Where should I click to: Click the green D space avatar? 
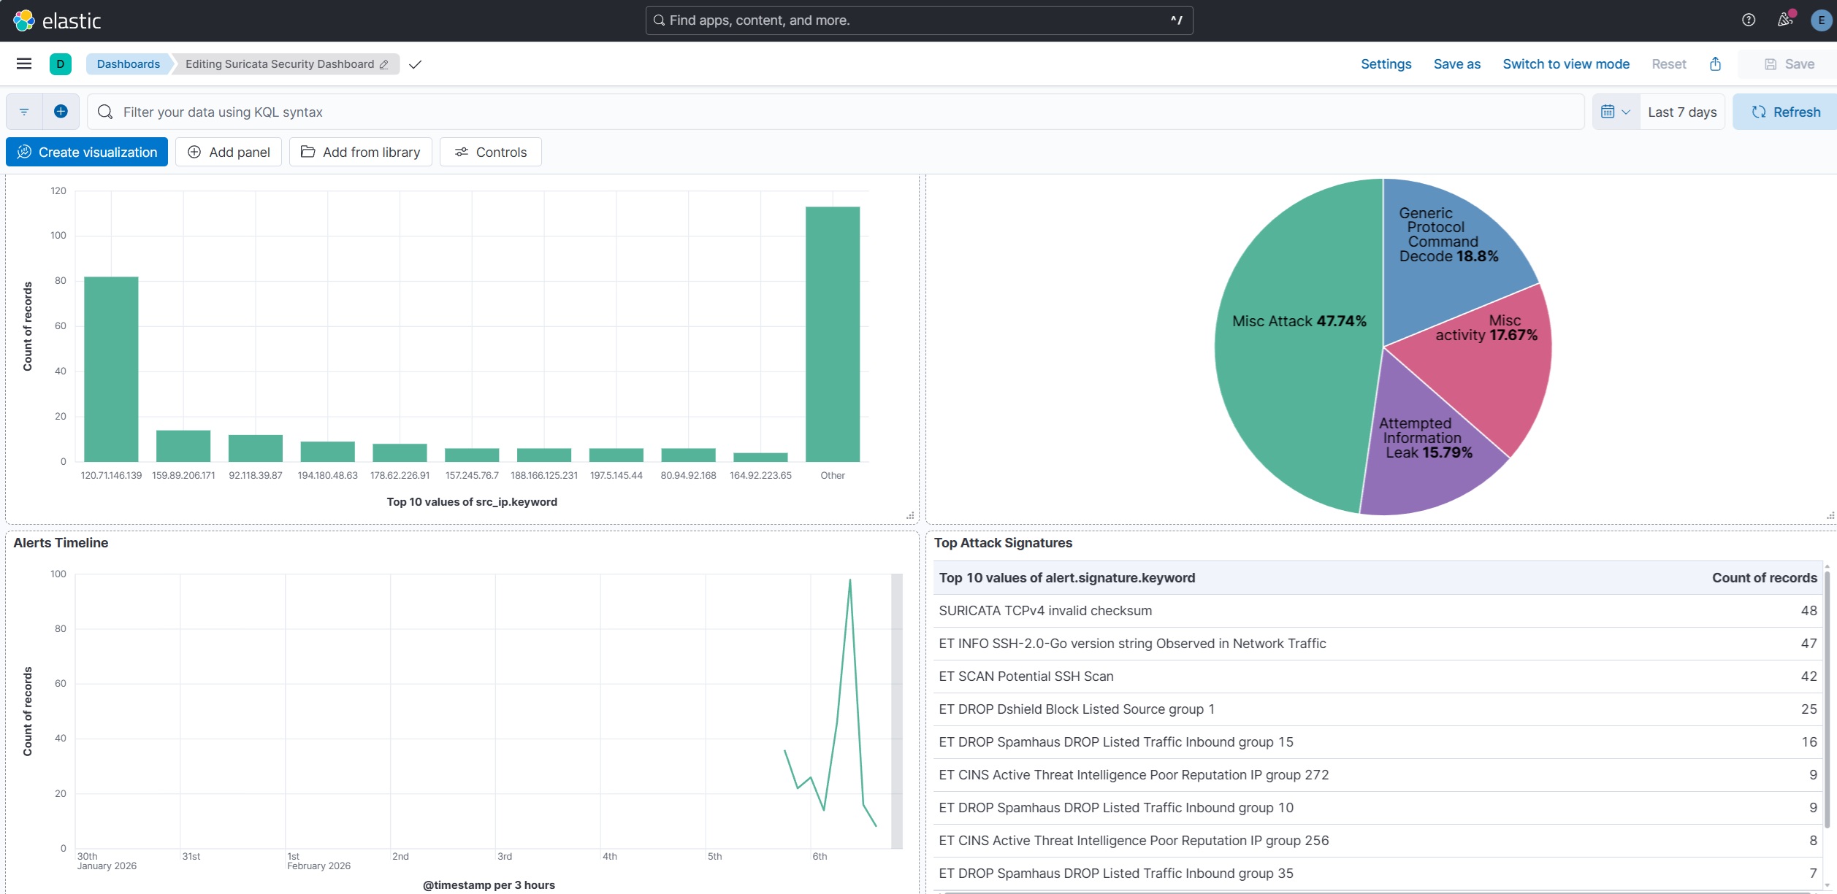pyautogui.click(x=60, y=64)
